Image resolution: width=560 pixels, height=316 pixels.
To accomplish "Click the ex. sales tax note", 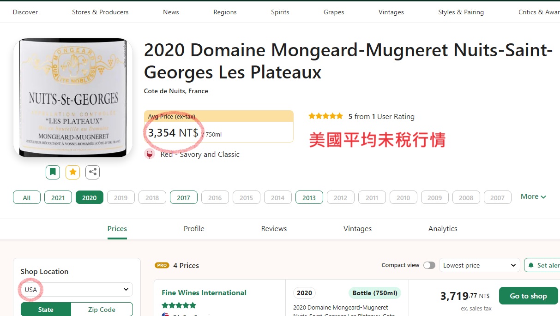I will coord(476,309).
